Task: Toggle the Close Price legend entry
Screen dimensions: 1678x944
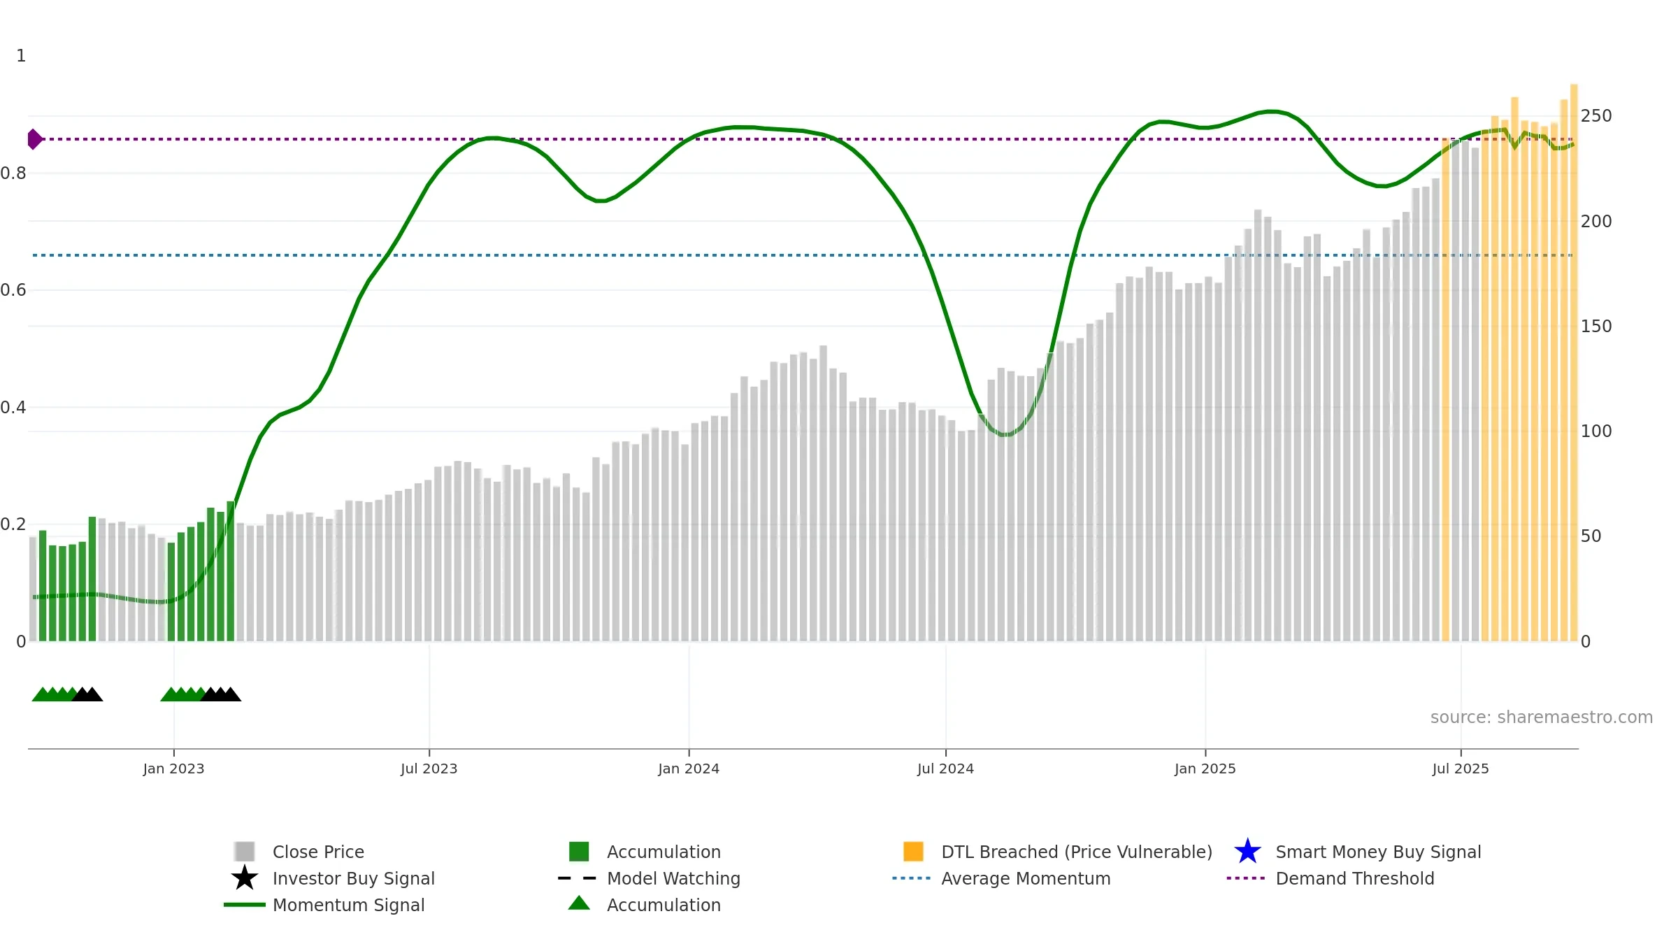Action: (300, 852)
